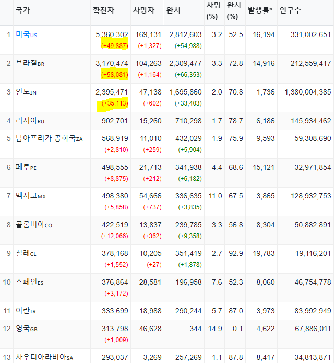Click Mexico deaths increase +737

pos(152,207)
